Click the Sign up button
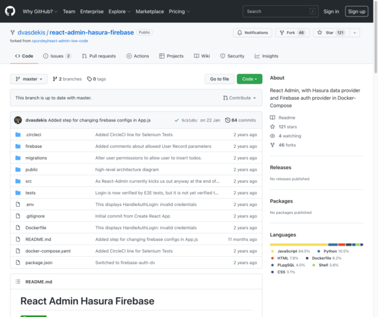Viewport: 378px width, 317px height. 357,11
